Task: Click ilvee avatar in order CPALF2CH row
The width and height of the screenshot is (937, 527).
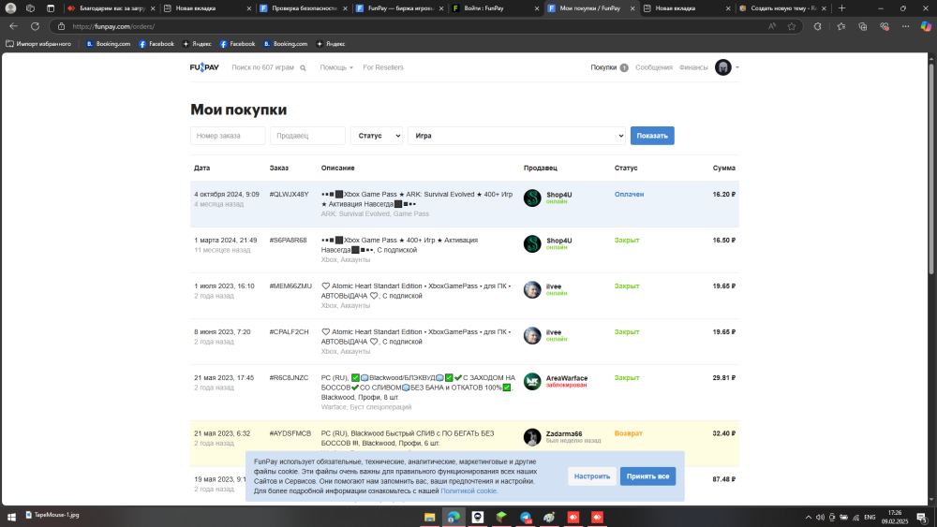Action: [x=532, y=335]
